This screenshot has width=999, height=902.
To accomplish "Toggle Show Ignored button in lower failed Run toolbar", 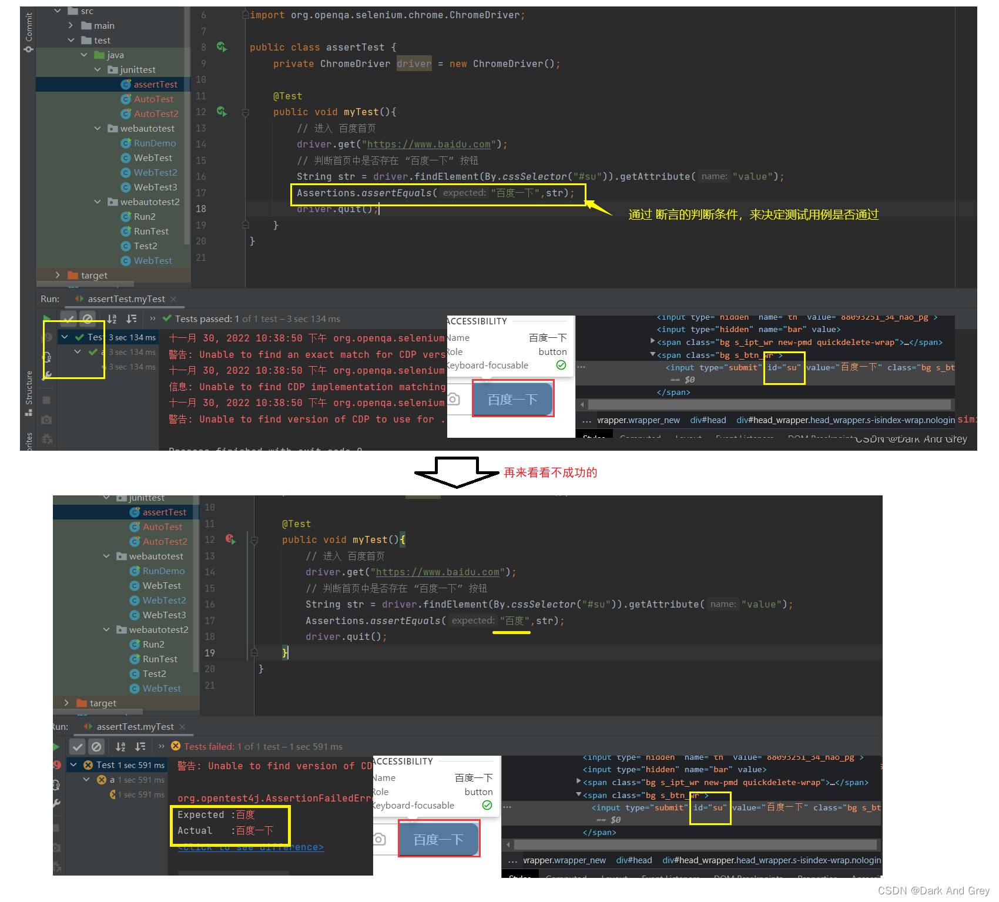I will 96,747.
